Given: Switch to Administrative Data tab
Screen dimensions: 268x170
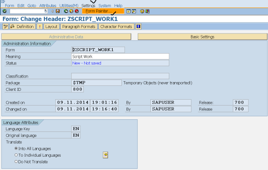Looking at the screenshot, I should tap(66, 37).
